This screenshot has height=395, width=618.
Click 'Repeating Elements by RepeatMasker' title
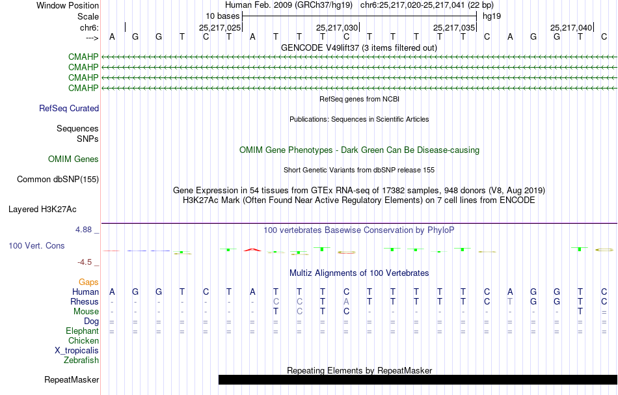360,370
